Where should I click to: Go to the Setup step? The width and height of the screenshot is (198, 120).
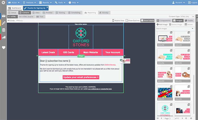coord(12,13)
